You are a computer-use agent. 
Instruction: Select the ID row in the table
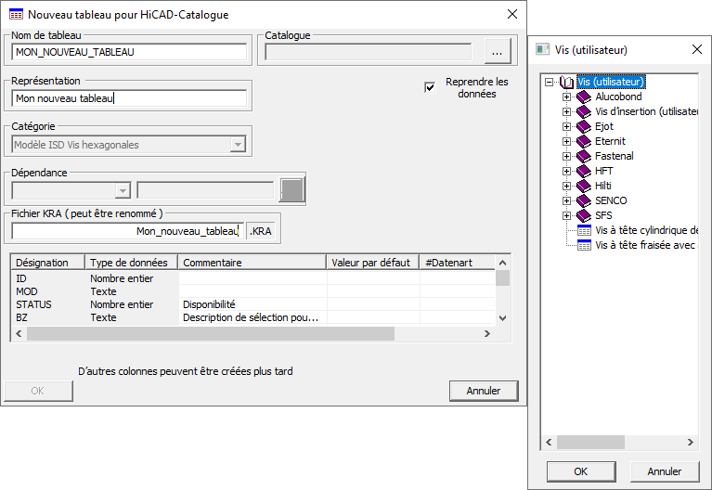(x=253, y=278)
